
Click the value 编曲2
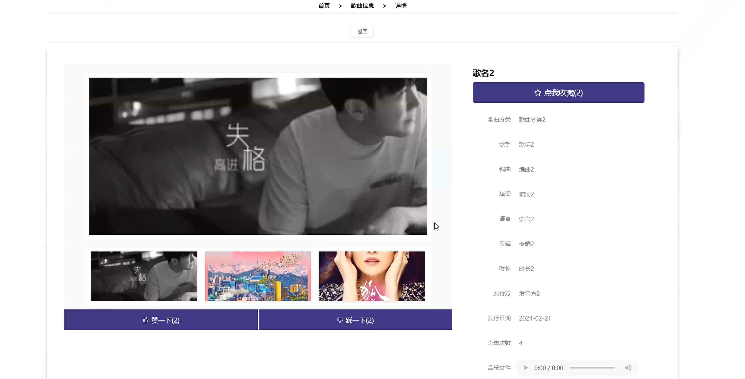526,169
